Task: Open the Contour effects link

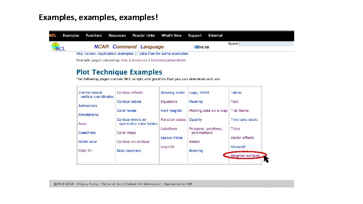Action: 130,92
